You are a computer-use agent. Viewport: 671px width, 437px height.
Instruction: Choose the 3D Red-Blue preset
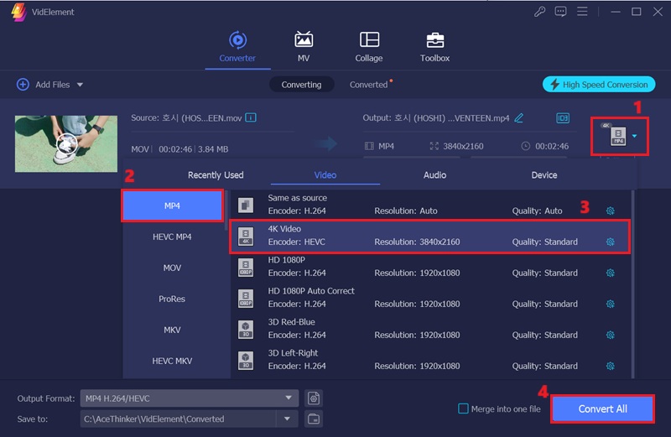coord(430,329)
